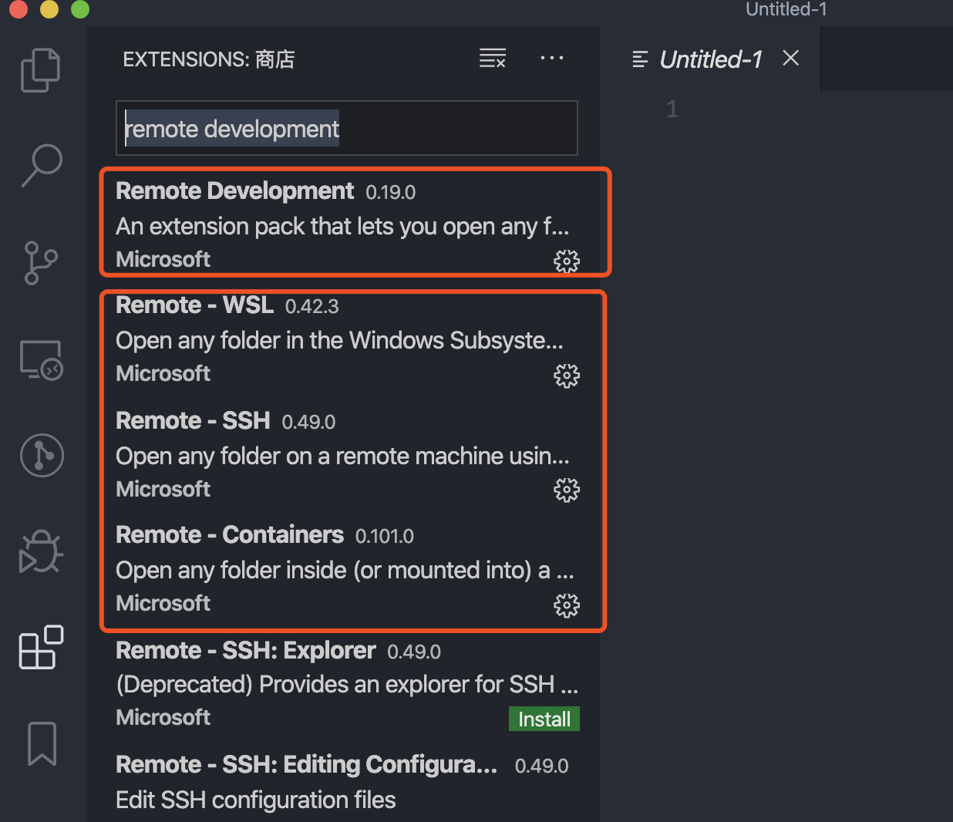This screenshot has height=822, width=953.
Task: Click the Remote Development description text
Action: click(x=342, y=227)
